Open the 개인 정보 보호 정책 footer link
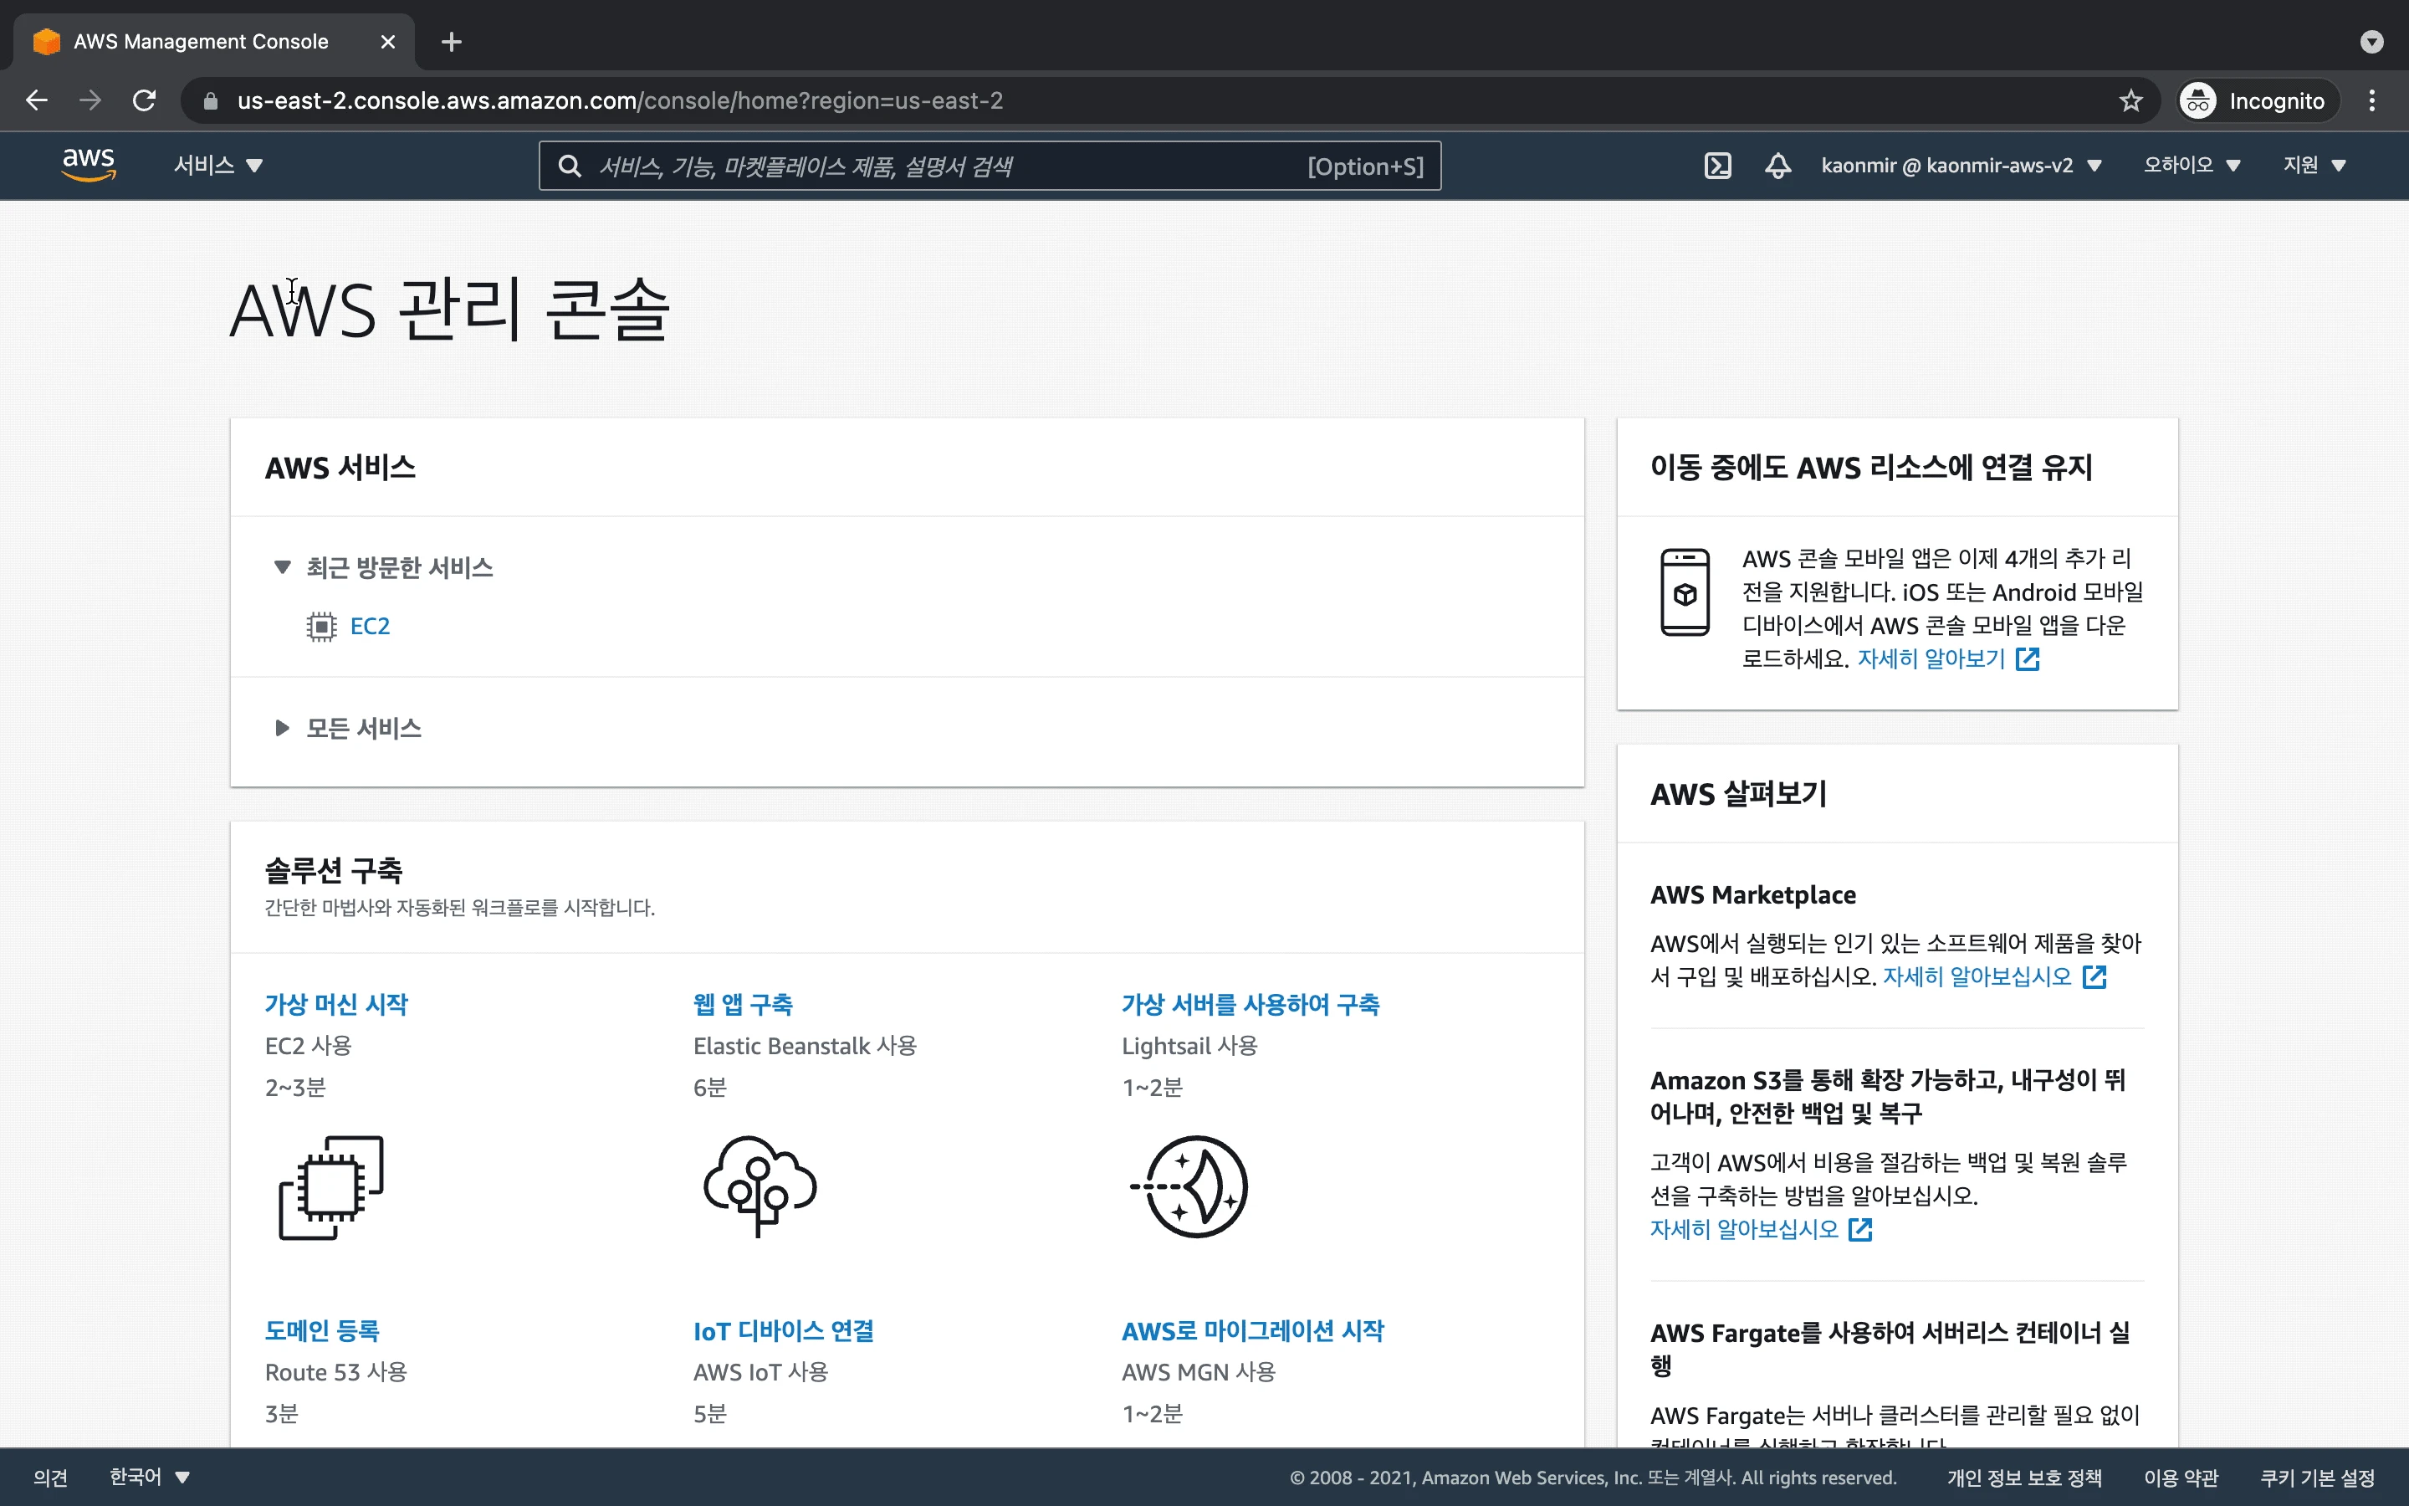Image resolution: width=2409 pixels, height=1506 pixels. click(2023, 1478)
